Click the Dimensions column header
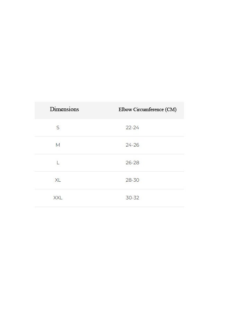Image resolution: width=229 pixels, height=314 pixels. click(64, 109)
